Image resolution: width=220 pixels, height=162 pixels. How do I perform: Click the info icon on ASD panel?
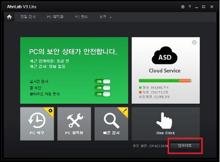pos(194,43)
